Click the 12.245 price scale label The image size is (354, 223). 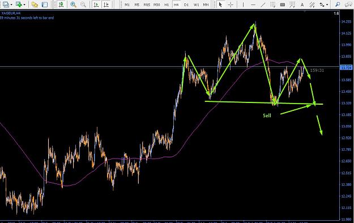pos(346,196)
